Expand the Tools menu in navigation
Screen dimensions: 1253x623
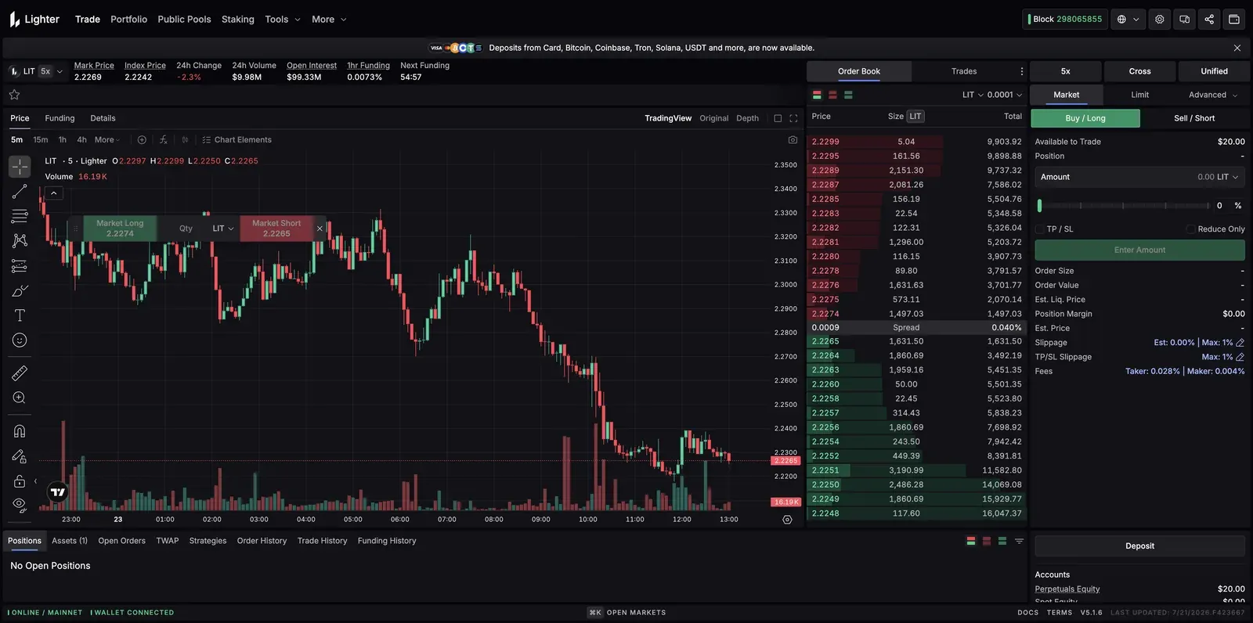pyautogui.click(x=283, y=20)
